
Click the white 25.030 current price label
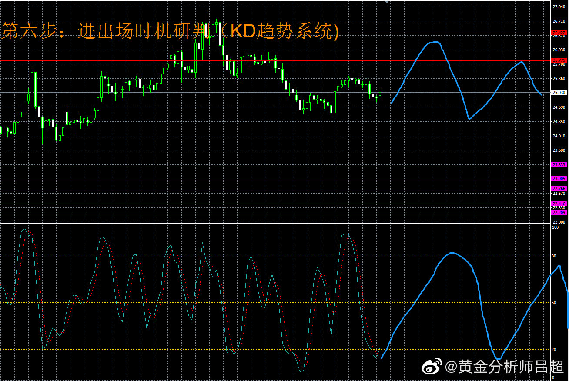559,93
